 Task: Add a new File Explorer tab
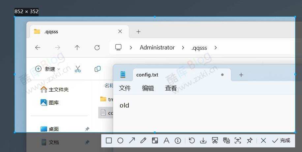138,32
